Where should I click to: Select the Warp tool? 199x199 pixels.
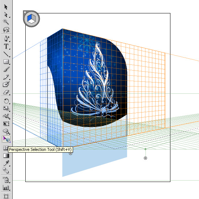(x=6, y=116)
